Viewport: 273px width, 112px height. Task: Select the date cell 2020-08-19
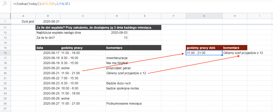(x=48, y=63)
